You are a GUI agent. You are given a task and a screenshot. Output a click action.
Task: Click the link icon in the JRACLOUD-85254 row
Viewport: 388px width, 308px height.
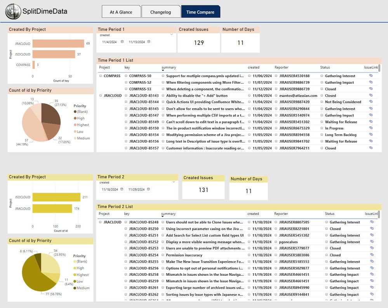pyautogui.click(x=372, y=255)
